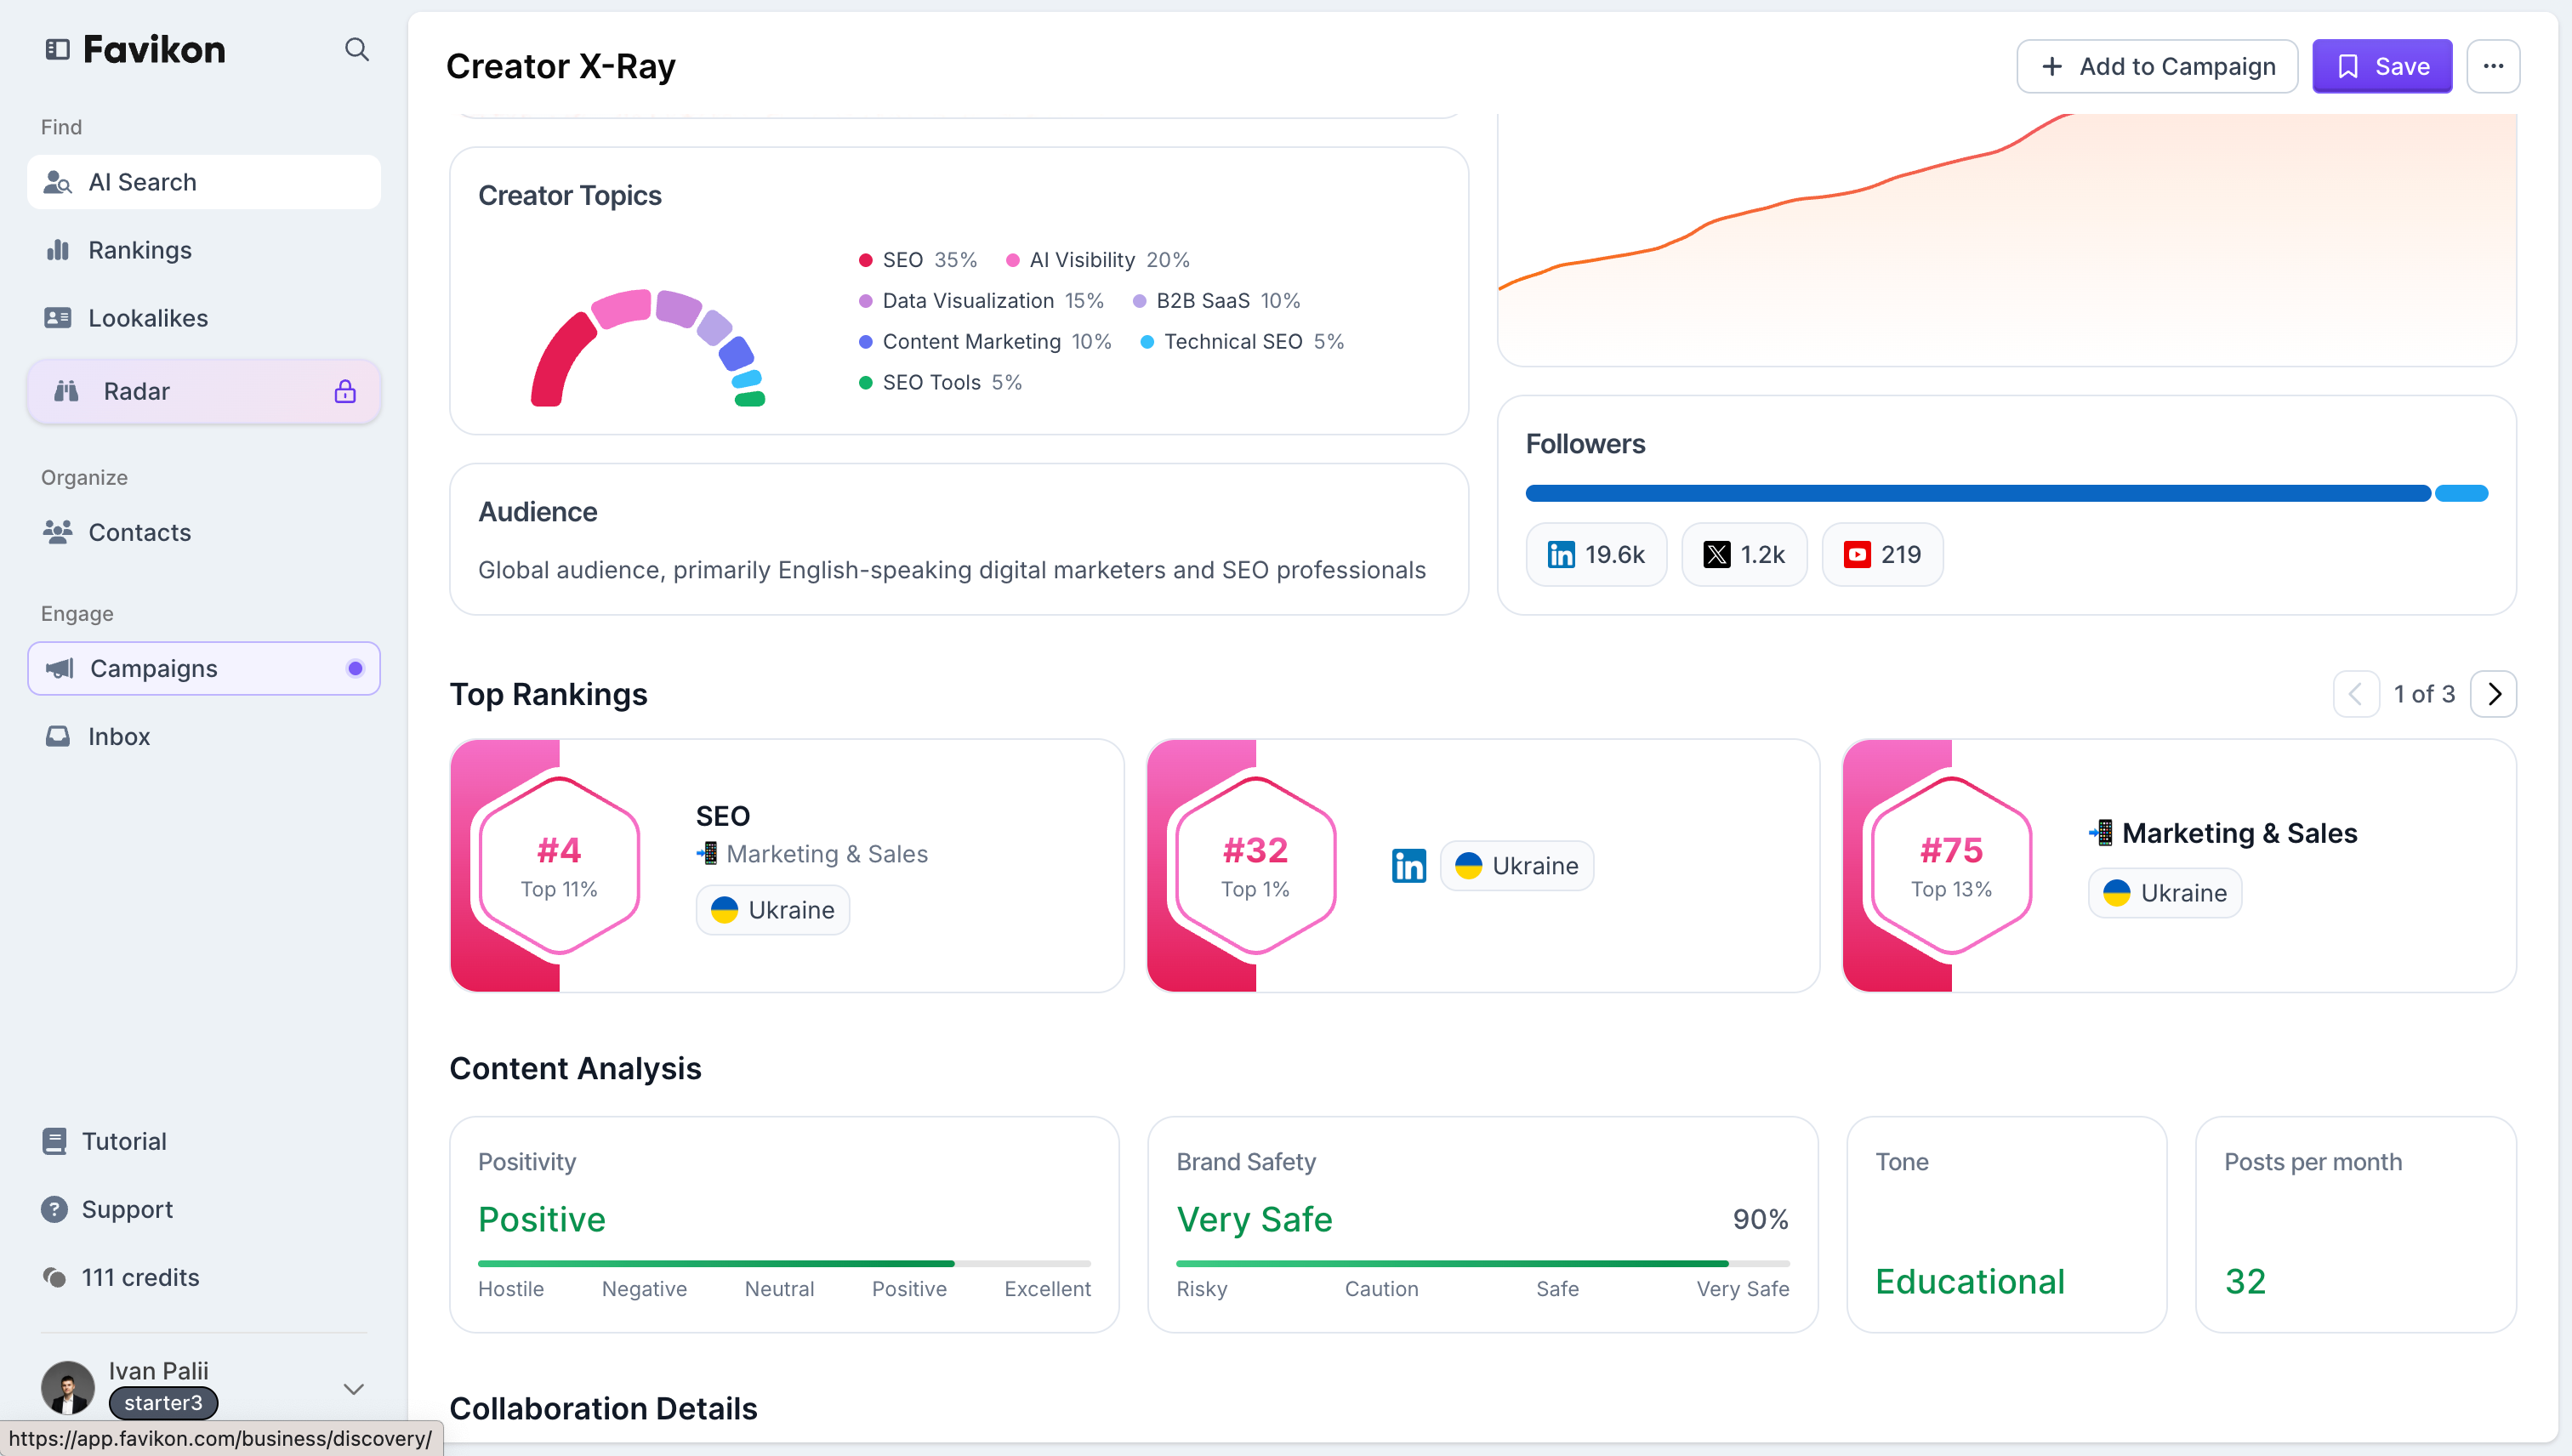Open the three-dots more options menu
2572x1456 pixels.
coord(2492,66)
